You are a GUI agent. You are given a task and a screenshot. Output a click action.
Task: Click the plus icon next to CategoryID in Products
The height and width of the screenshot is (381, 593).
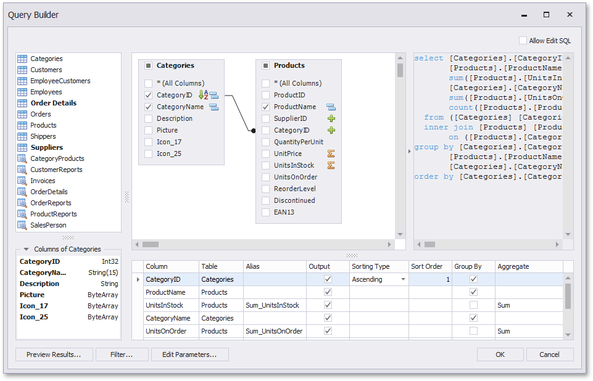coord(331,130)
